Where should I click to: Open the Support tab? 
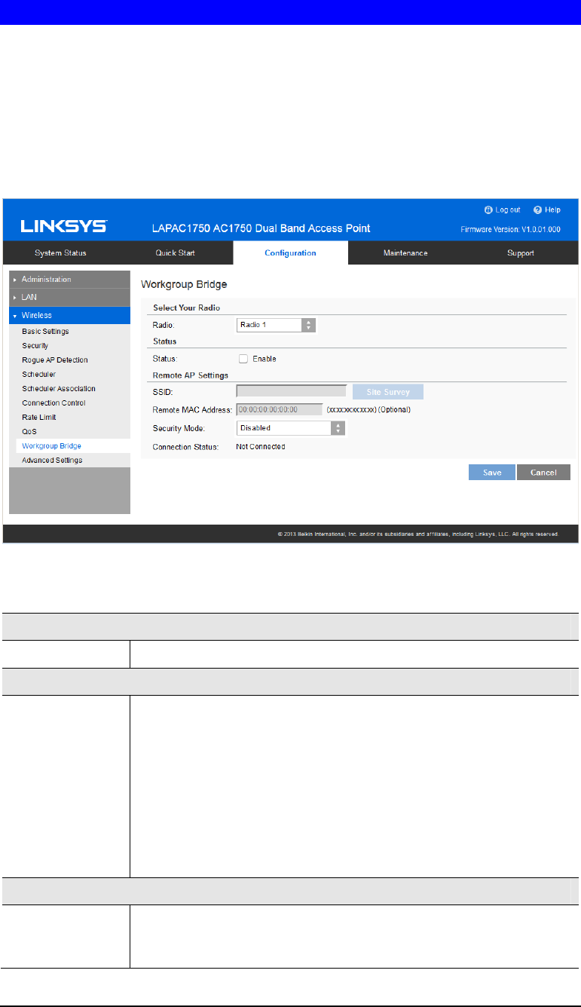pyautogui.click(x=521, y=253)
